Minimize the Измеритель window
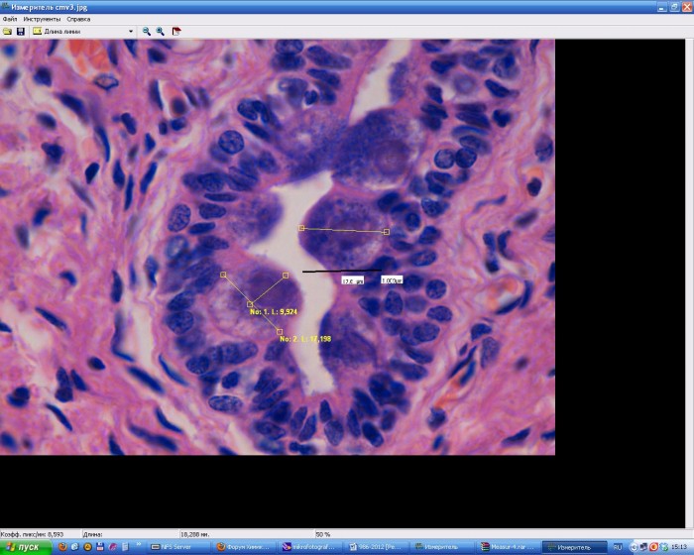Screen dimensions: 694x555 tap(661, 7)
